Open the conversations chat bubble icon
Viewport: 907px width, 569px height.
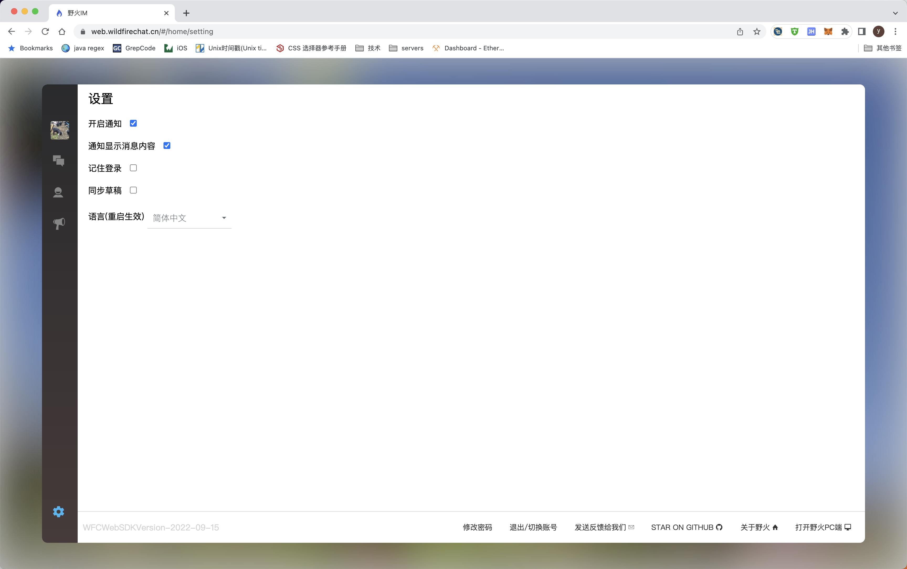58,161
